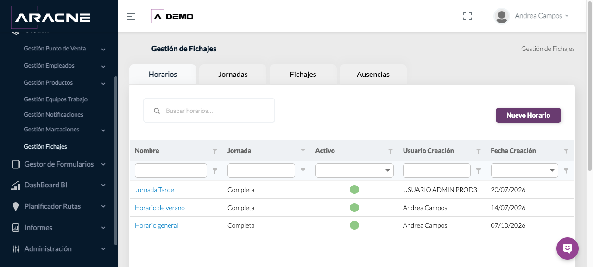The height and width of the screenshot is (267, 593).
Task: Switch to the Horarios tab
Action: 163,74
